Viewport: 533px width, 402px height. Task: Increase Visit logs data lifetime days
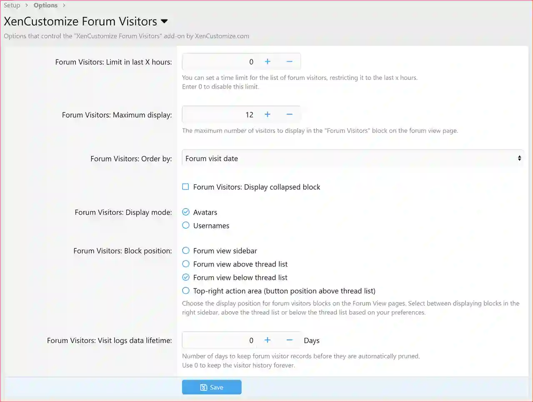pyautogui.click(x=268, y=340)
